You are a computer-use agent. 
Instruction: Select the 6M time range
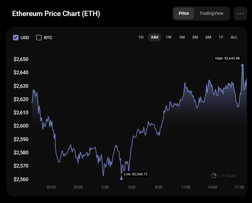(208, 37)
